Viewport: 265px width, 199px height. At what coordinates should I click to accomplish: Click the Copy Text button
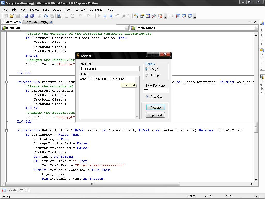(155, 115)
